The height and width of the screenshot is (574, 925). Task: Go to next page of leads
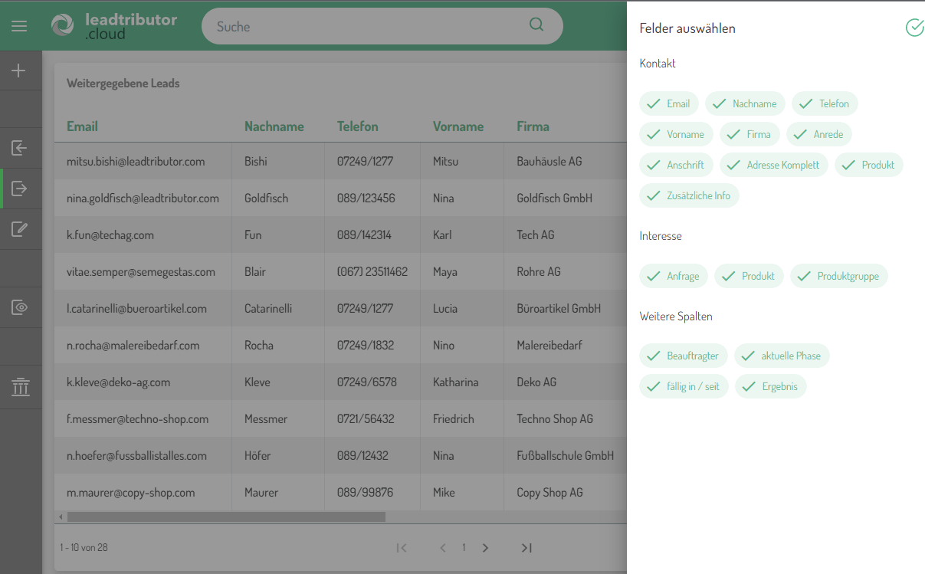[x=485, y=548]
